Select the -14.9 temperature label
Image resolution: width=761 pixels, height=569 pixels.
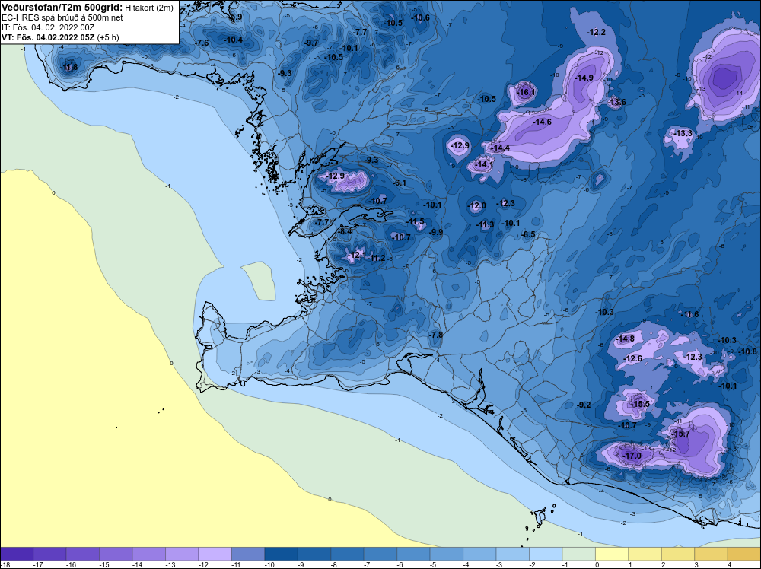click(584, 78)
